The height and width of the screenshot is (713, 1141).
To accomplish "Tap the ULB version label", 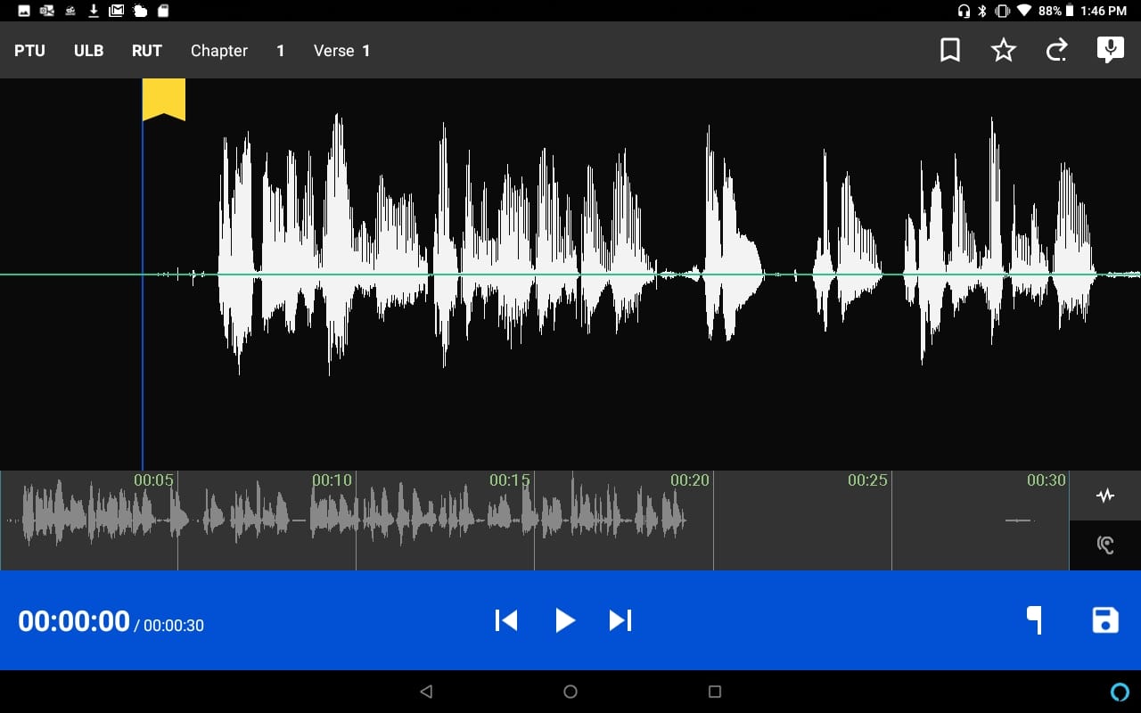I will tap(88, 51).
